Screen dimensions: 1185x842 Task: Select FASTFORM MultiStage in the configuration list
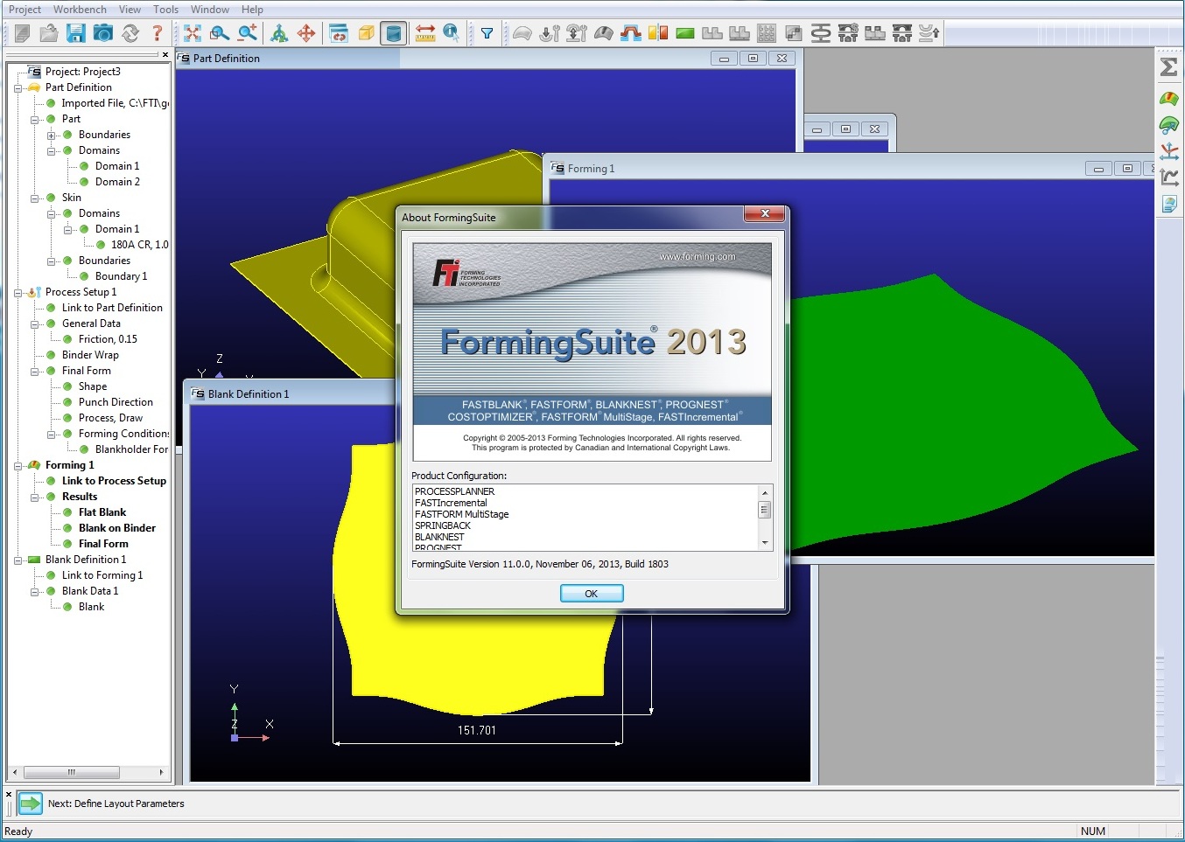(x=461, y=514)
